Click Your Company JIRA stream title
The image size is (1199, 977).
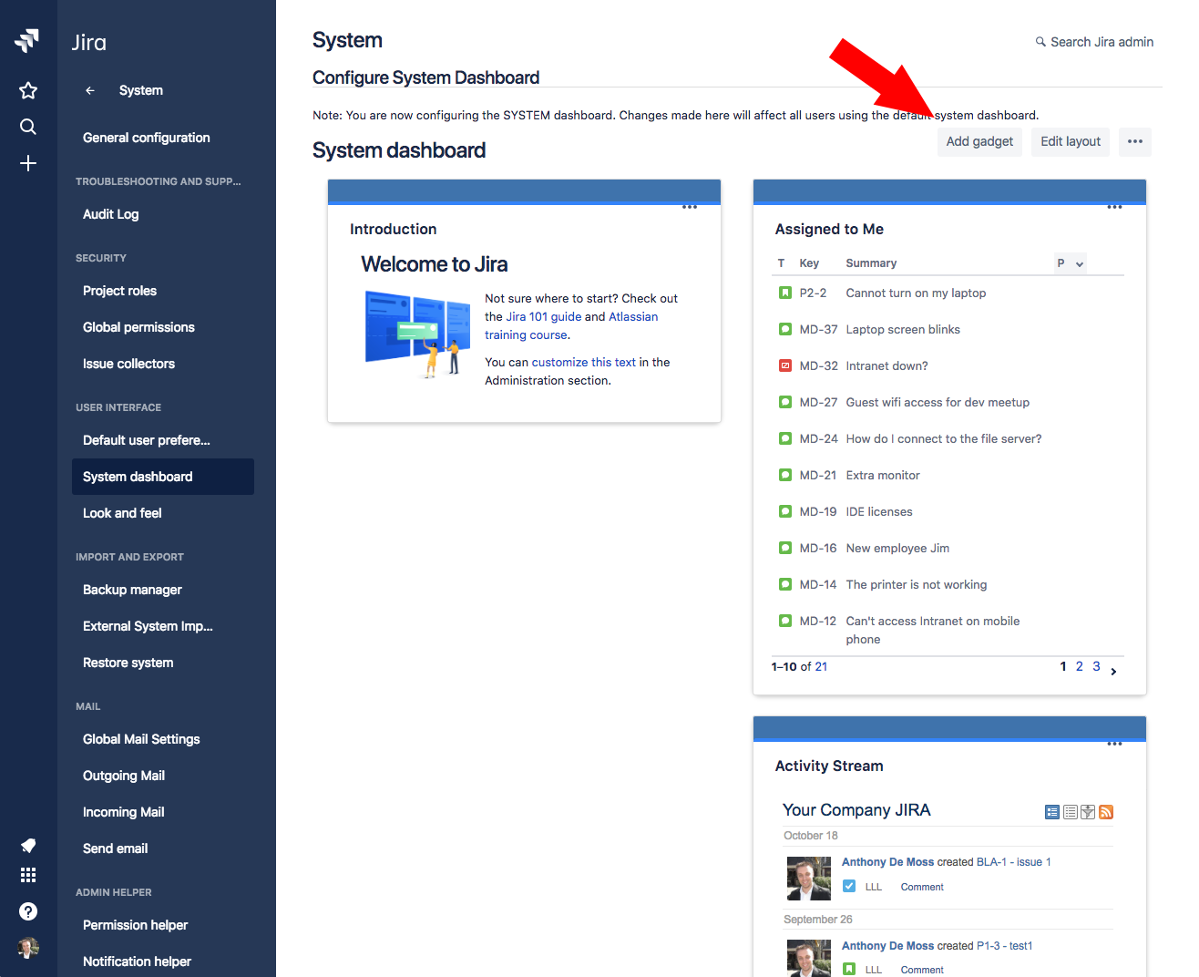pyautogui.click(x=856, y=810)
